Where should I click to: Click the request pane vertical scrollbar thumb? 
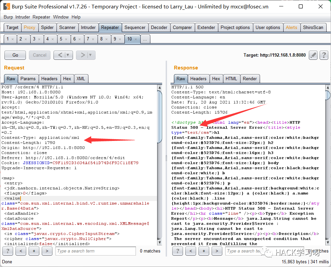click(159, 117)
